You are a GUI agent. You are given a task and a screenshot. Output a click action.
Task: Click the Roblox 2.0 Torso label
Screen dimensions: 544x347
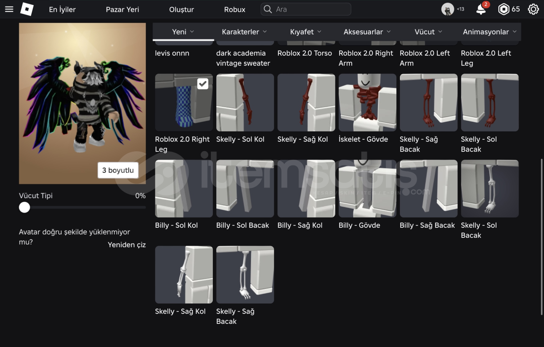[304, 53]
